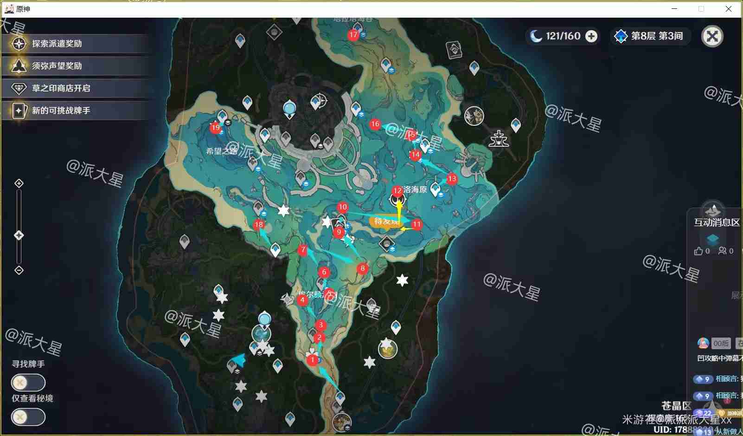Select the waypoint beside marker 19

point(223,117)
